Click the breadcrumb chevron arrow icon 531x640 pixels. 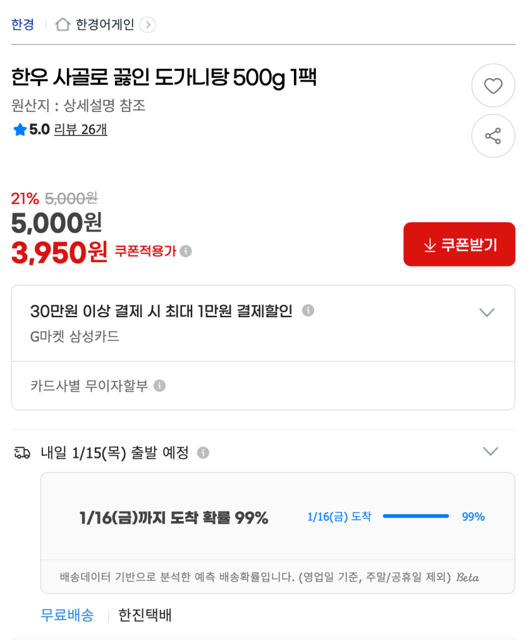tap(148, 25)
